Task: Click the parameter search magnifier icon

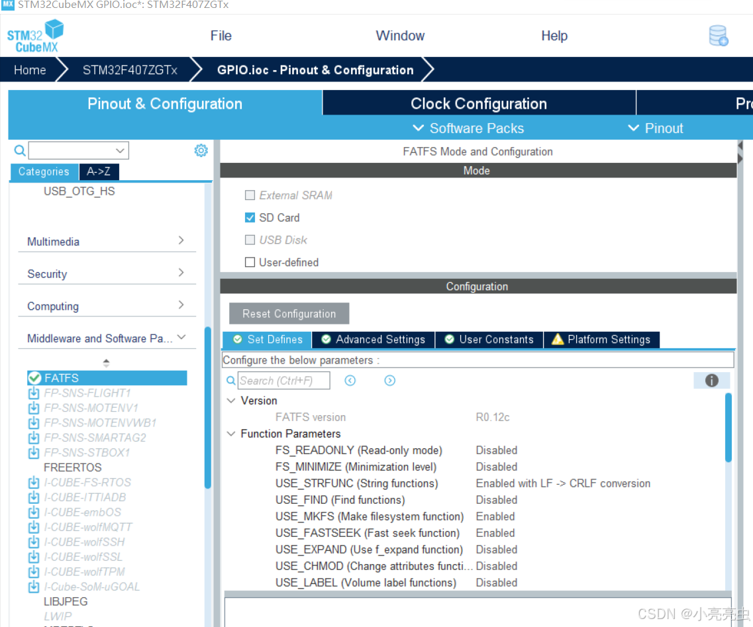Action: pyautogui.click(x=231, y=381)
